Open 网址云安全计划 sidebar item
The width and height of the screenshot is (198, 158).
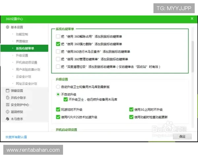(26, 84)
